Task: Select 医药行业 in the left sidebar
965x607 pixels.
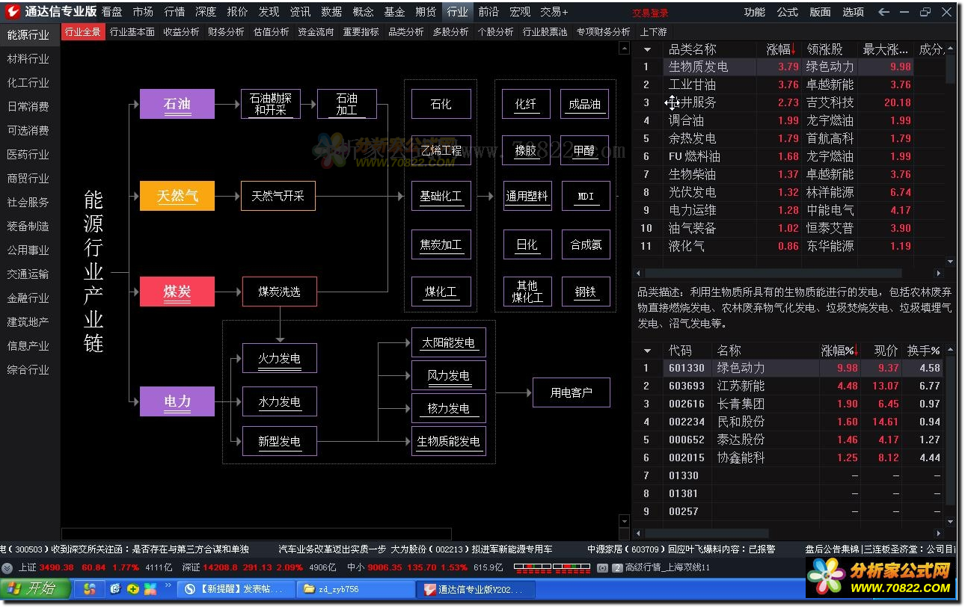Action: click(28, 155)
